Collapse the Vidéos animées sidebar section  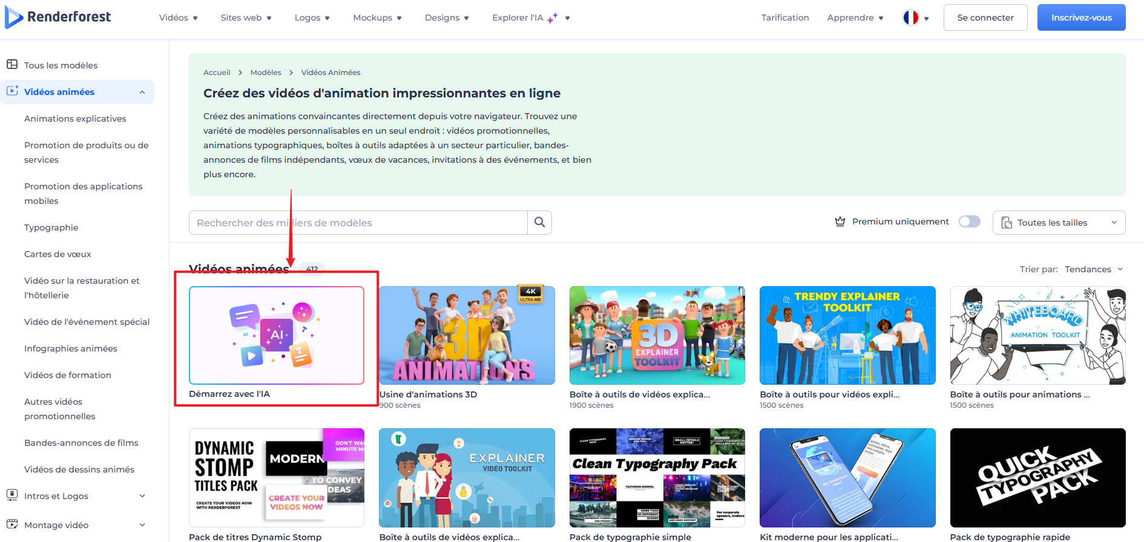[142, 92]
